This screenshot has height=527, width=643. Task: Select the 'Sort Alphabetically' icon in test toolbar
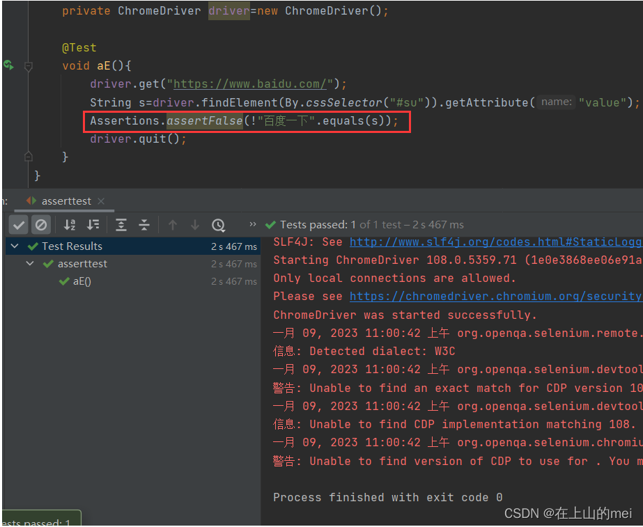tap(69, 224)
